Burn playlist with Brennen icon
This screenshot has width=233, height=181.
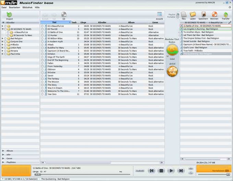point(214,14)
